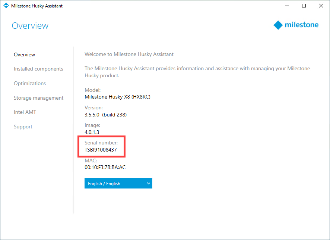
Task: Click the model value Milestone Husky X8 (HX8RC)
Action: point(117,97)
